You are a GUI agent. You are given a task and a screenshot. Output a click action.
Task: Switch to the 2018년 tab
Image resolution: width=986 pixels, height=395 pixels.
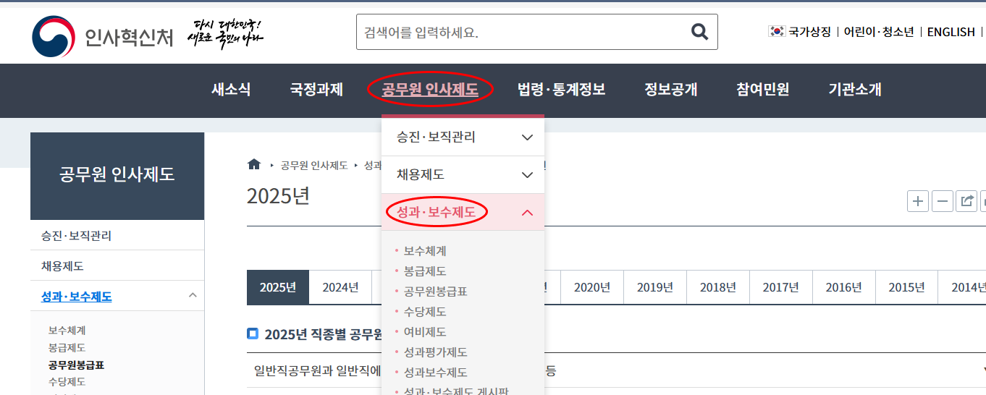tap(718, 287)
